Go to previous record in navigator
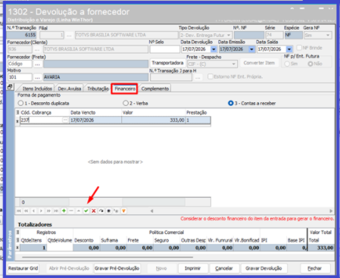This screenshot has width=340, height=278. [x=33, y=211]
